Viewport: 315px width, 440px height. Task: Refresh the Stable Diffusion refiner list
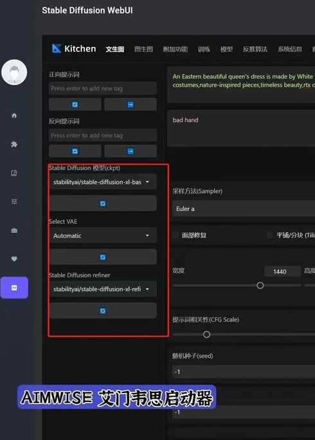[103, 311]
